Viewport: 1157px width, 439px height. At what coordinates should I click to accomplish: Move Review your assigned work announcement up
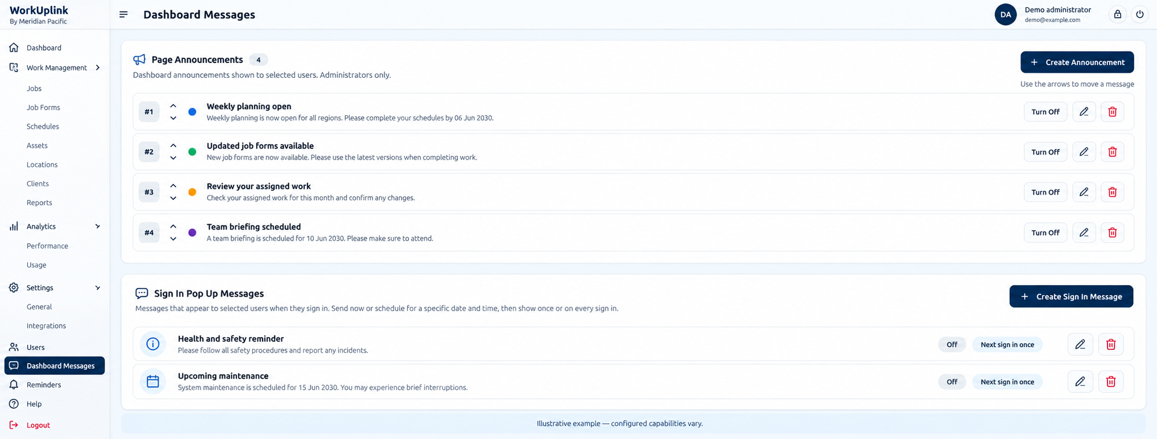[x=173, y=186]
